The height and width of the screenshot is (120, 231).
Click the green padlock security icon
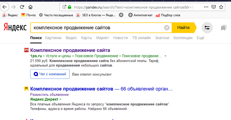(70, 7)
